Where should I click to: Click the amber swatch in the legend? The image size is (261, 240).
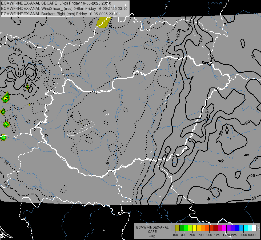click(x=199, y=228)
